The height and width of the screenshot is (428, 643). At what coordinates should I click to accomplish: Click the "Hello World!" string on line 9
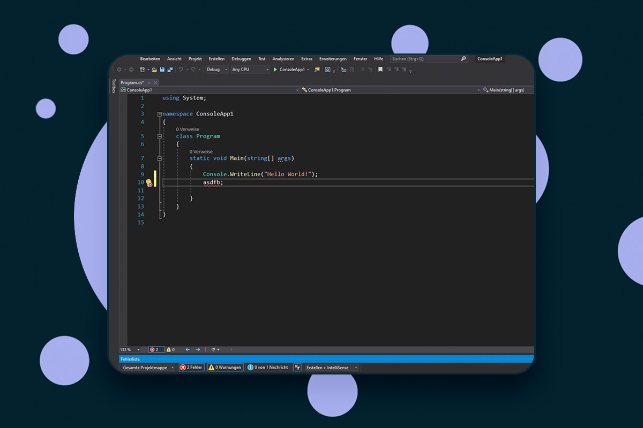click(x=288, y=174)
